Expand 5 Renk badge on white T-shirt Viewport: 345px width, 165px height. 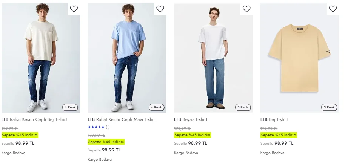pos(243,107)
